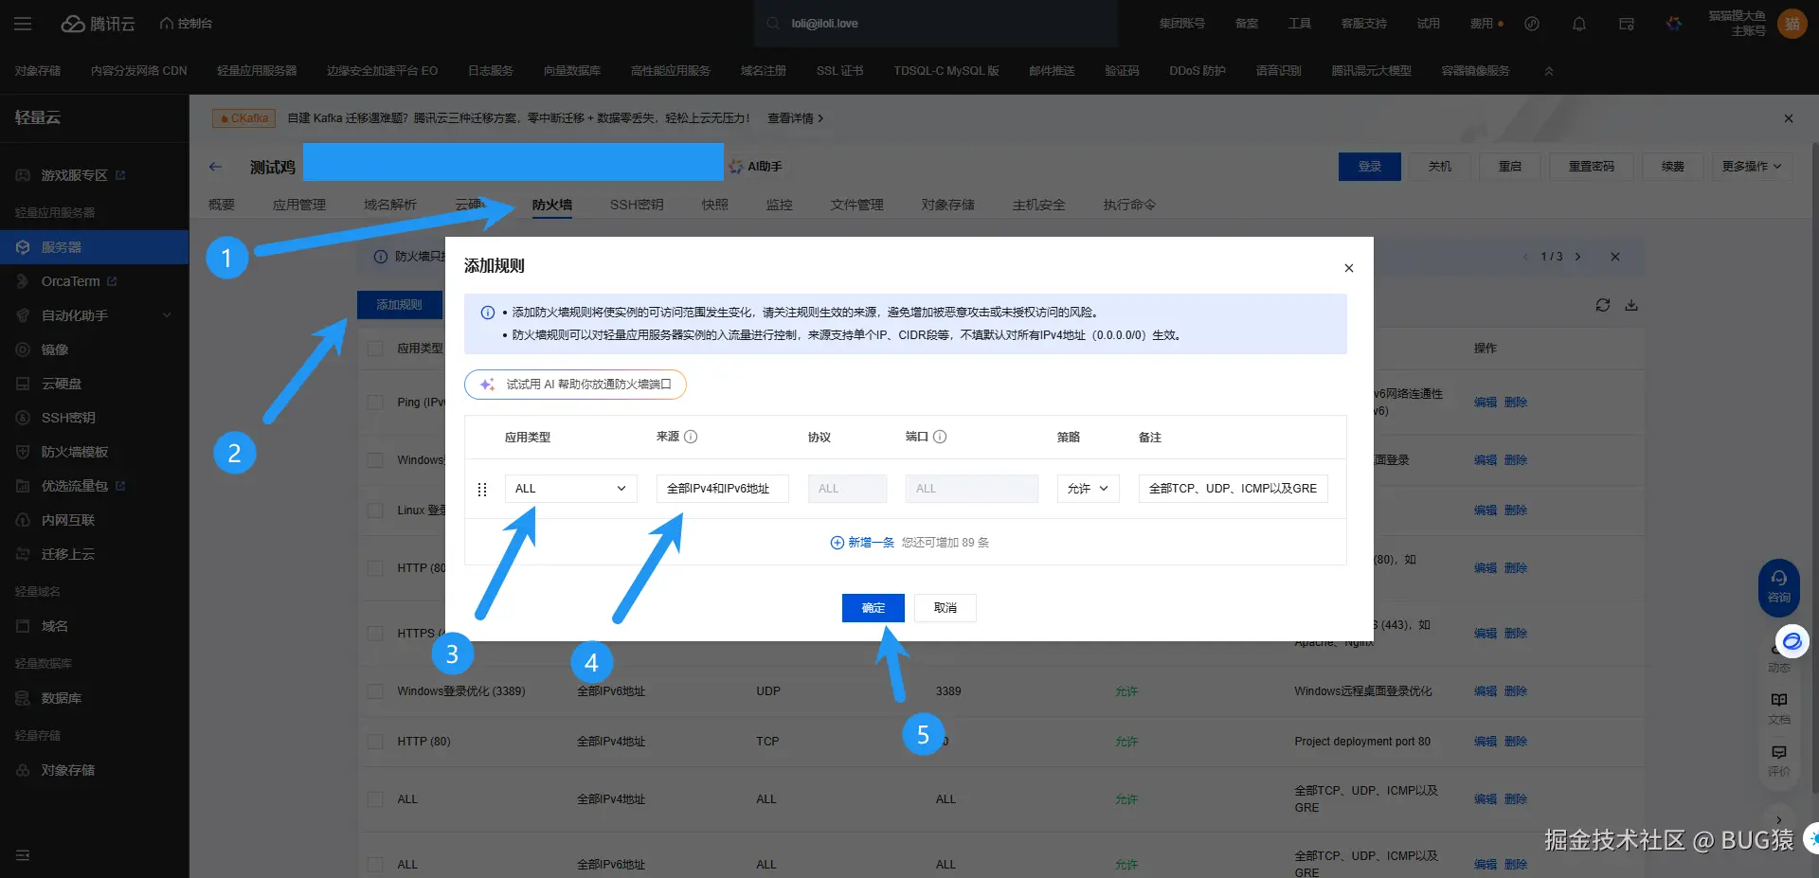1819x878 pixels.
Task: Open the 数据库 sidebar item
Action: [x=64, y=698]
